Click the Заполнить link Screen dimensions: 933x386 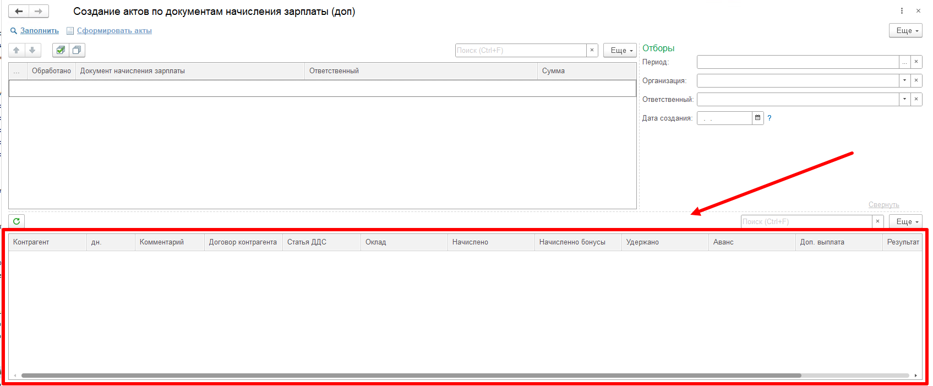pyautogui.click(x=40, y=31)
